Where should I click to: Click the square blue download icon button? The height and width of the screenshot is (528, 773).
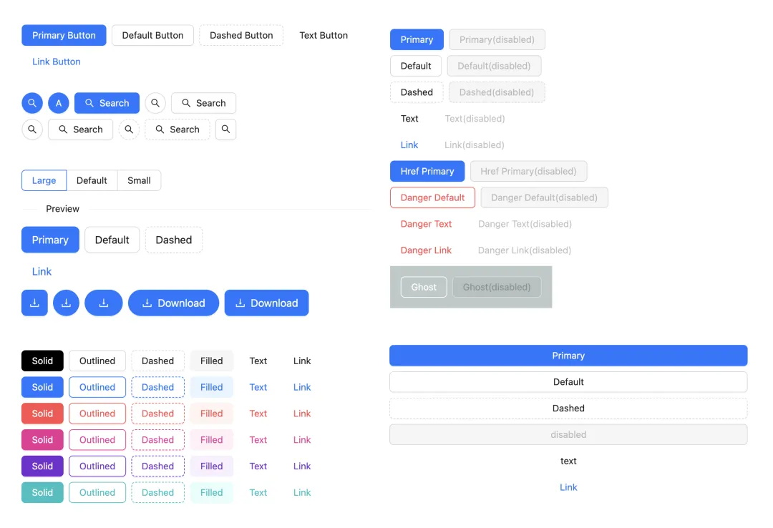[34, 303]
